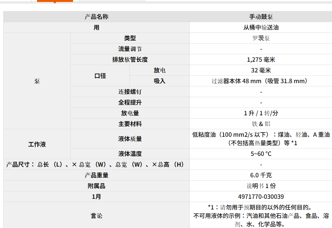Select the 罗茨泵 pump type value
332x228 pixels.
point(261,38)
